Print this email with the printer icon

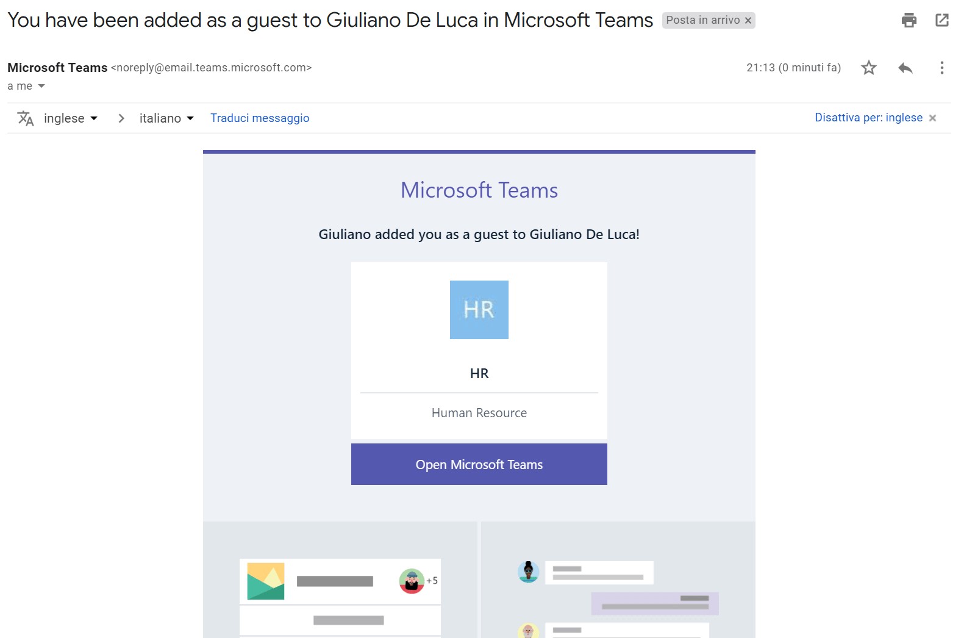pyautogui.click(x=909, y=20)
